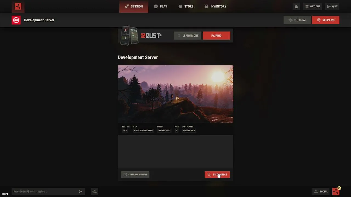
Task: Open the Options menu
Action: click(x=313, y=6)
